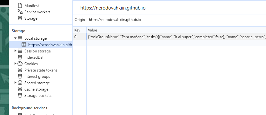Screen dimensions: 266x115
Task: Click the Storage database icon under Application
Action: point(20,18)
